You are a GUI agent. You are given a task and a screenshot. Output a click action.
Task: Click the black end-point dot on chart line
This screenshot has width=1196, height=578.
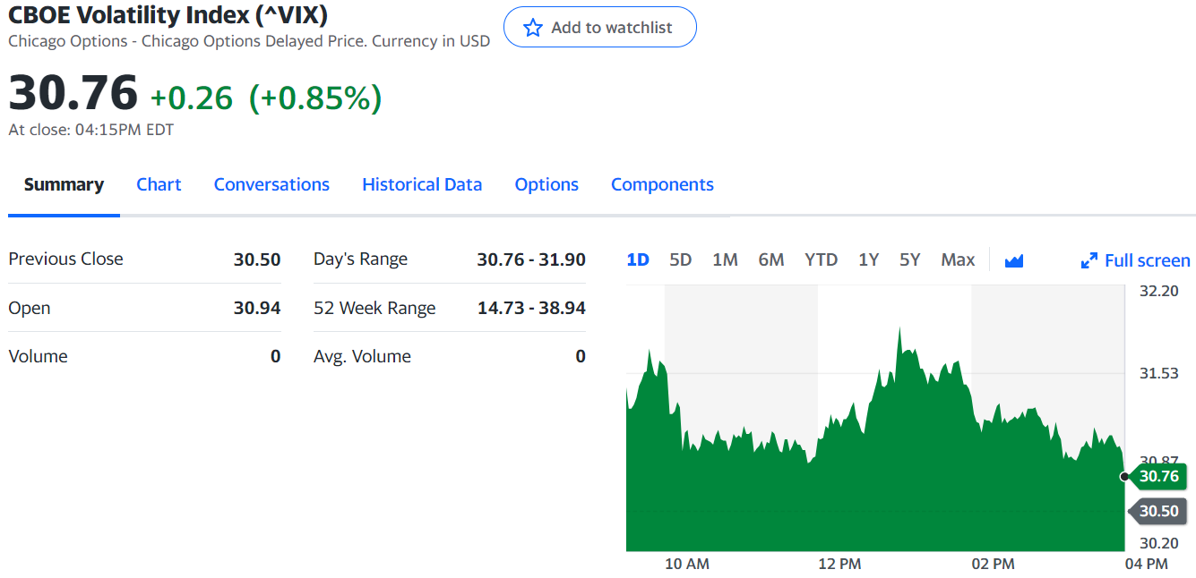pyautogui.click(x=1124, y=477)
